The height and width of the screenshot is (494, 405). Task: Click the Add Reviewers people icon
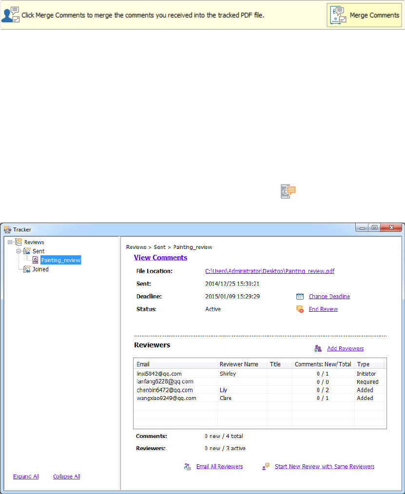coord(318,348)
